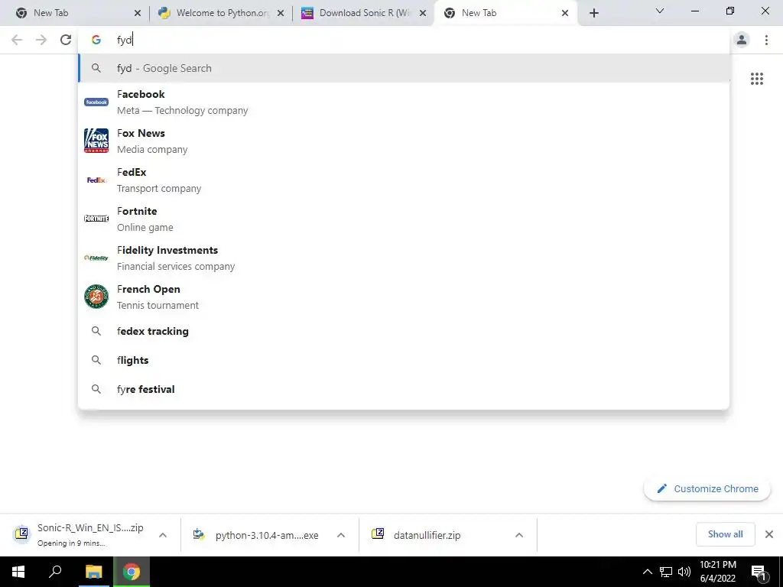Viewport: 783px width, 587px height.
Task: Choose the FedEx Transport company suggestion
Action: click(404, 180)
